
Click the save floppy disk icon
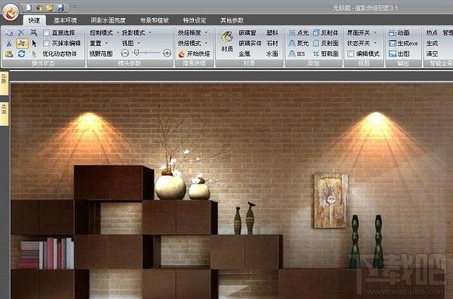tap(60, 8)
